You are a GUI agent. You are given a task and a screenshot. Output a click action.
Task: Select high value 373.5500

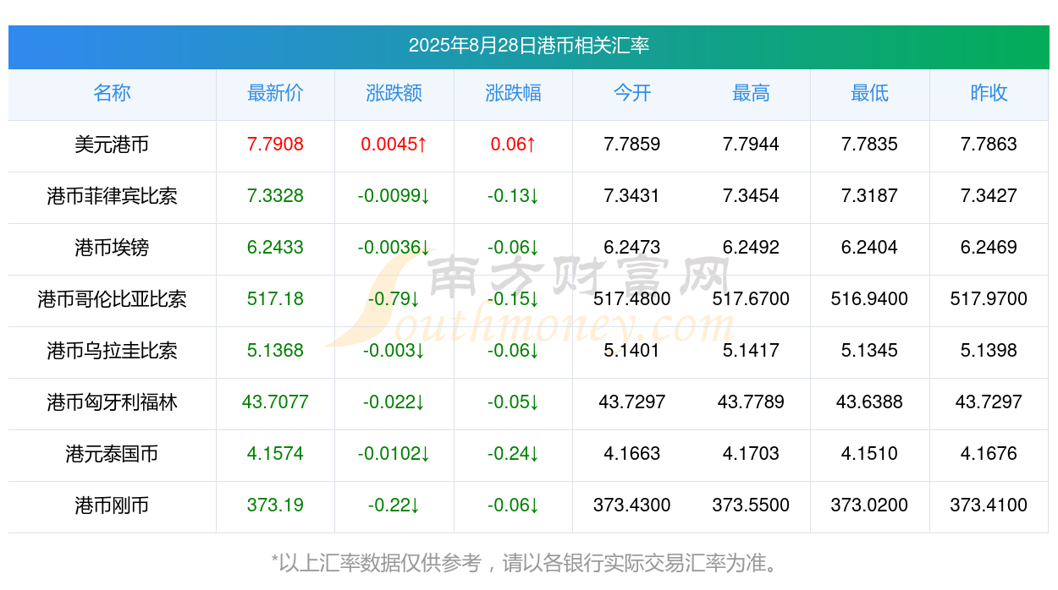pyautogui.click(x=751, y=505)
